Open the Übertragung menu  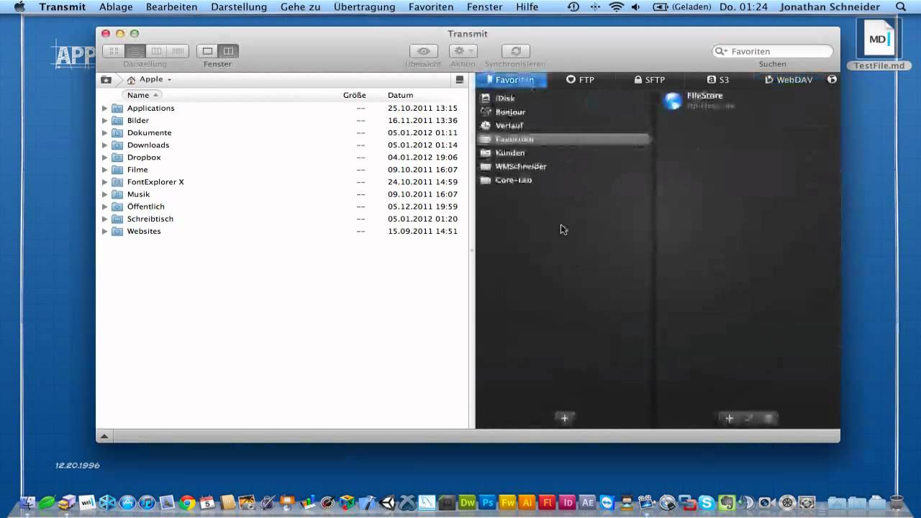coord(364,6)
